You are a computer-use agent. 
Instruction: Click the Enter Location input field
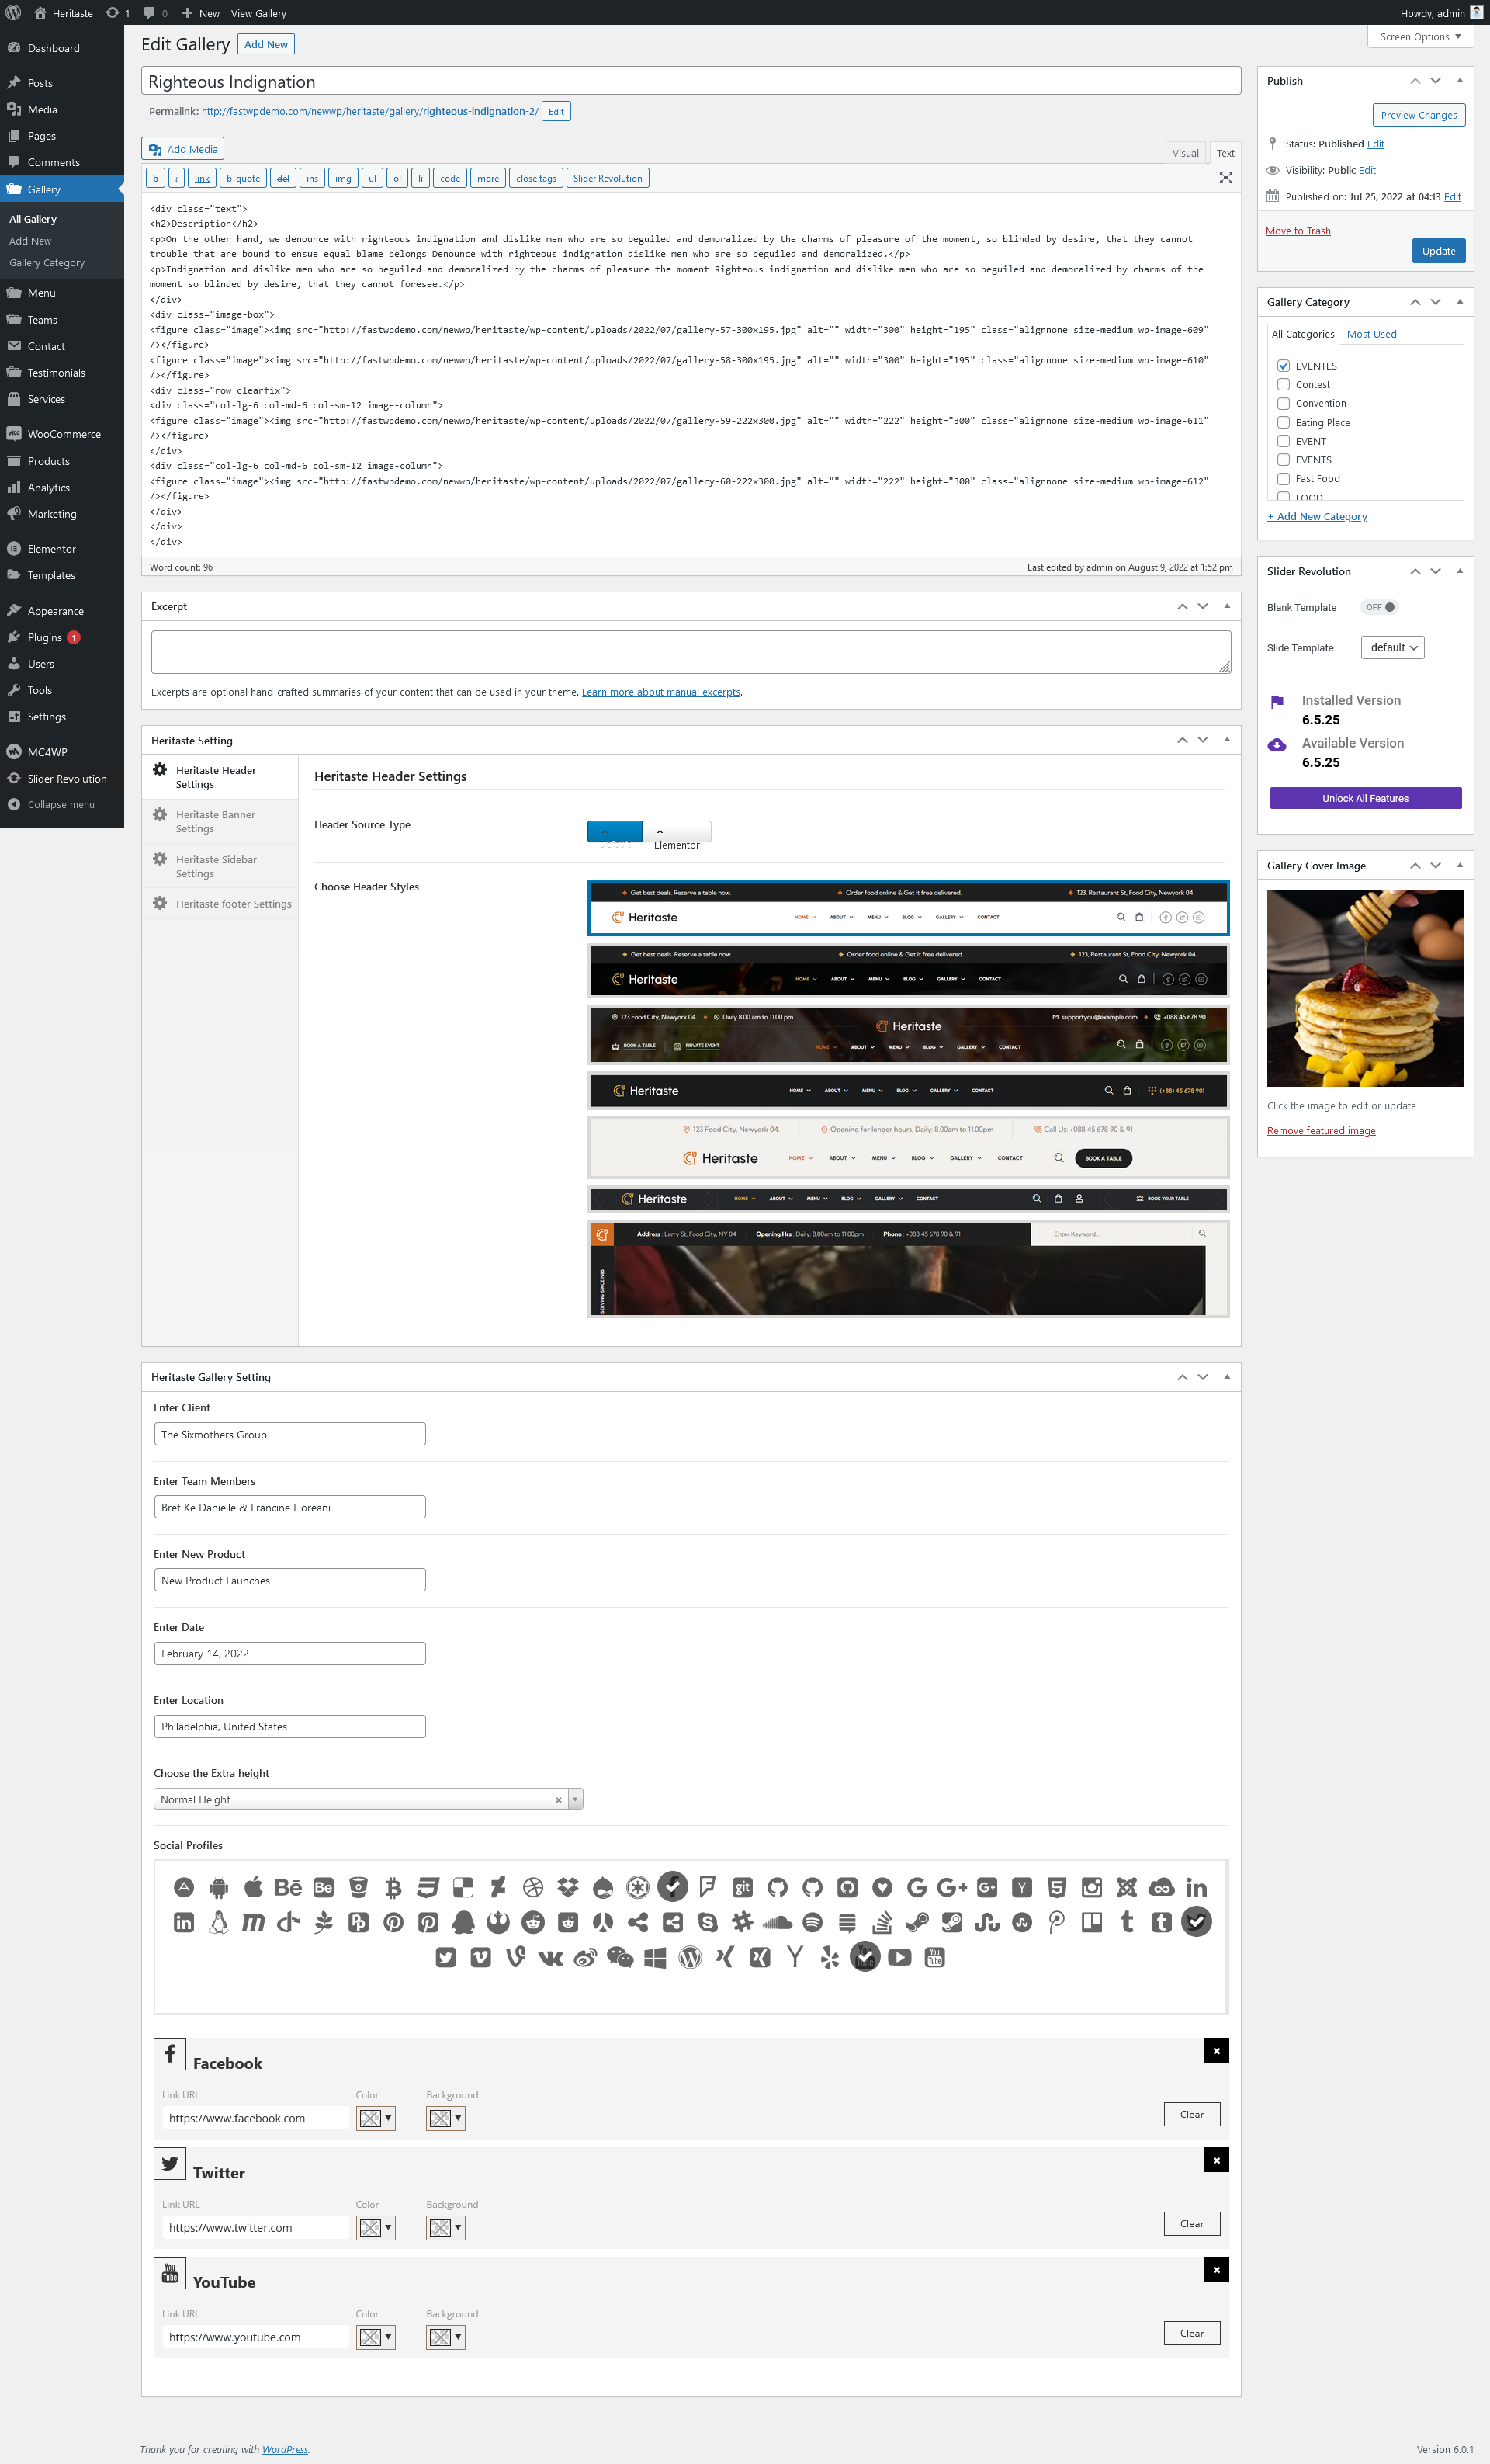[x=289, y=1727]
